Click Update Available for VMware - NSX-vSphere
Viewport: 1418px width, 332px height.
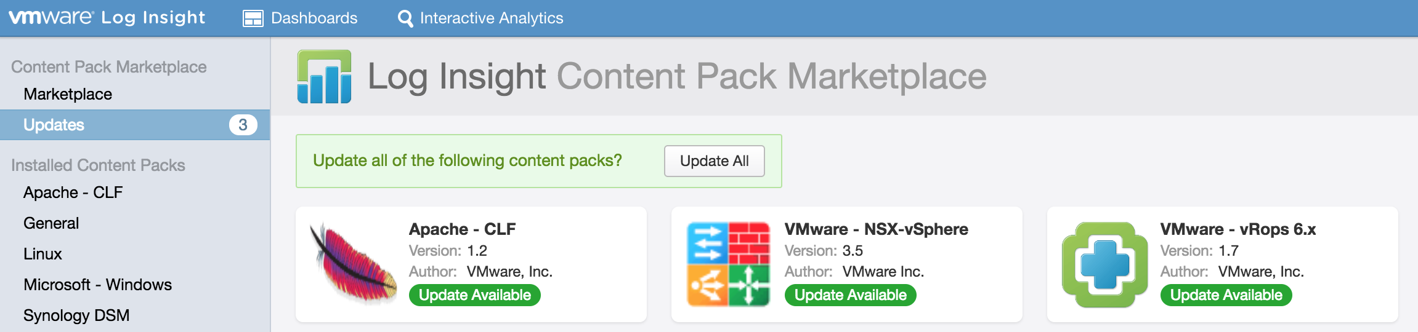850,295
